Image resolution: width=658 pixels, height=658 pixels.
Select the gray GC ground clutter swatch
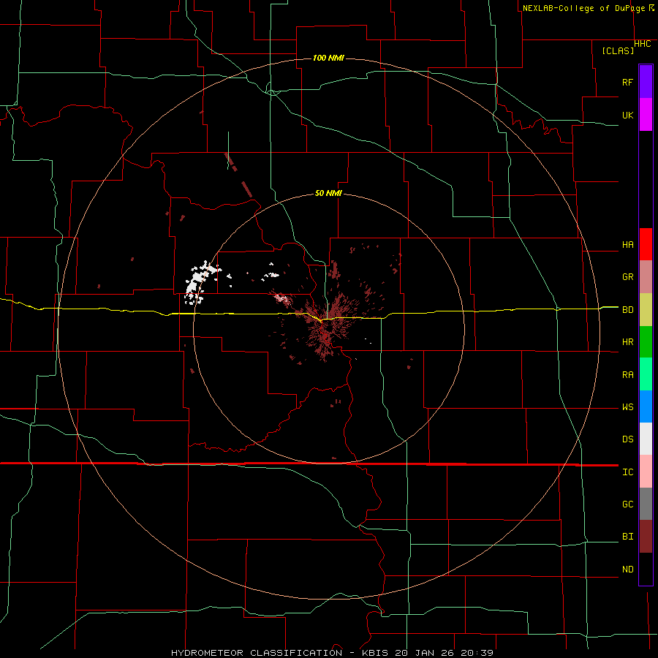646,504
